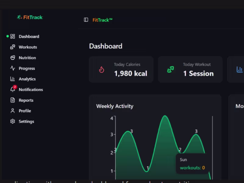Click the Nutrition salad bowl icon

coord(13,58)
